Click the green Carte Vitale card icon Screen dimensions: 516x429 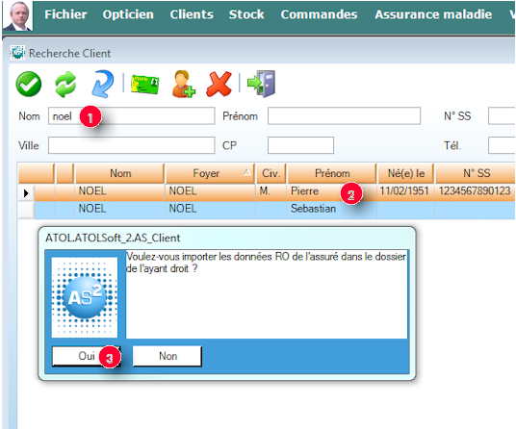click(145, 85)
